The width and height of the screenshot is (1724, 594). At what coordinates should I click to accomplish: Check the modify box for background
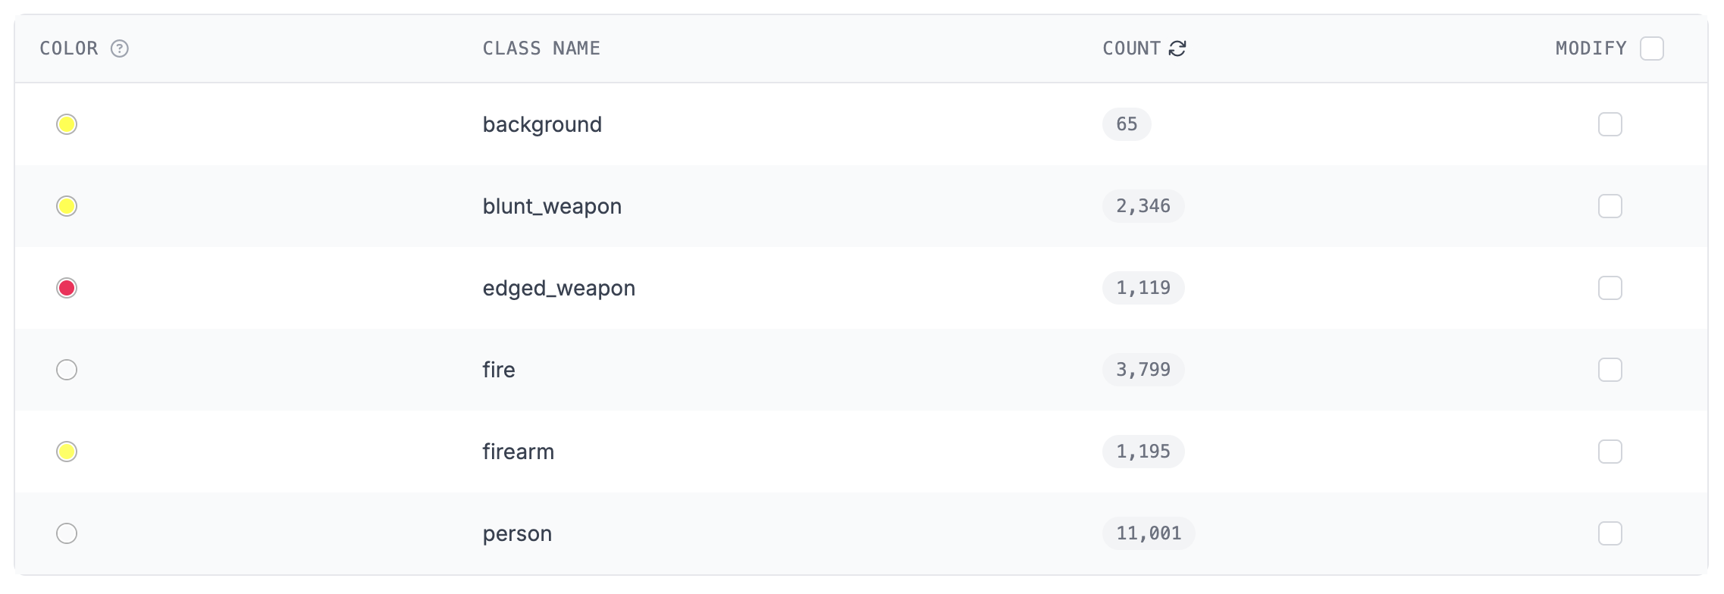click(x=1610, y=124)
